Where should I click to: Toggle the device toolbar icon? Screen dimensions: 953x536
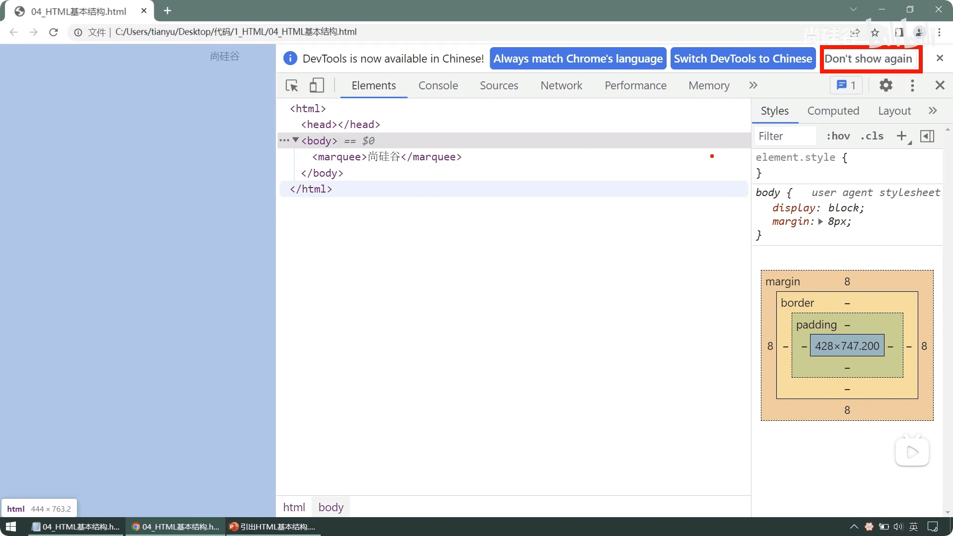(317, 85)
